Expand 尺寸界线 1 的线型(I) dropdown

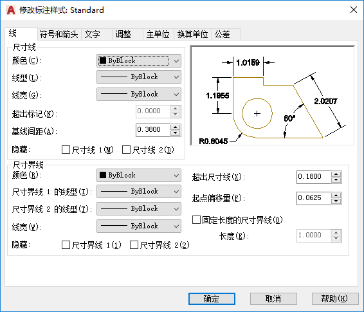[x=139, y=192]
